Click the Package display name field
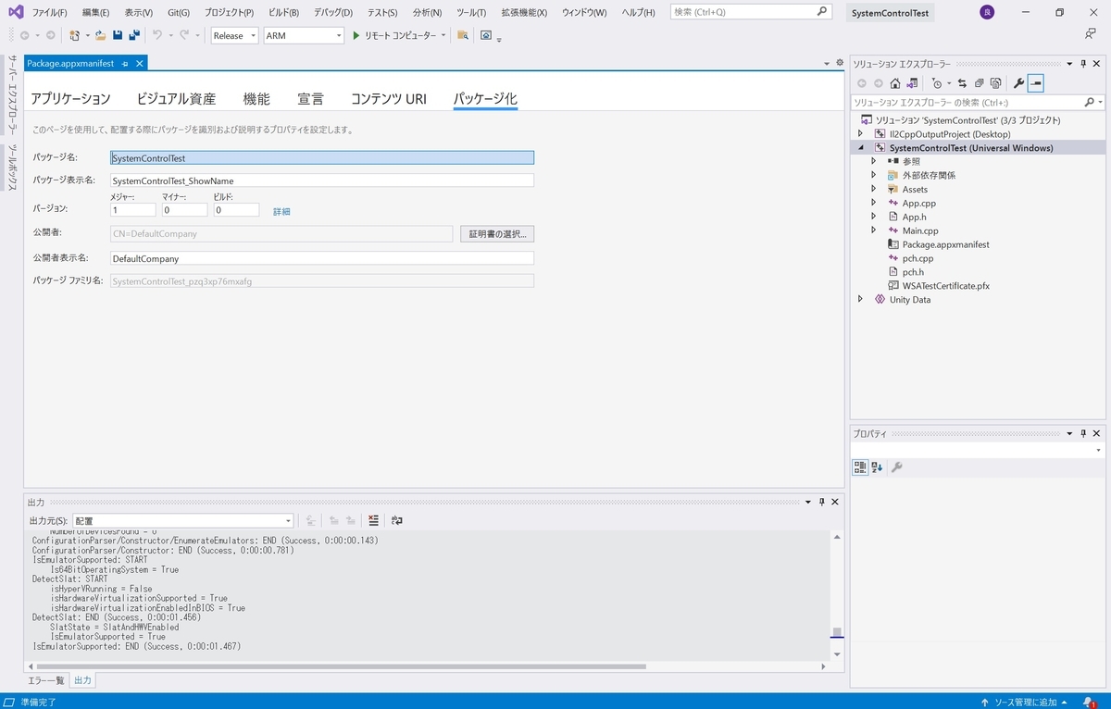This screenshot has width=1111, height=709. click(322, 180)
